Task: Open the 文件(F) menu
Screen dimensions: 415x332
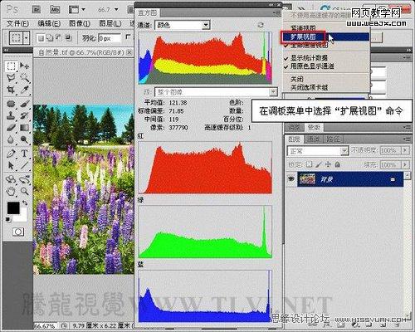Action: pyautogui.click(x=17, y=24)
